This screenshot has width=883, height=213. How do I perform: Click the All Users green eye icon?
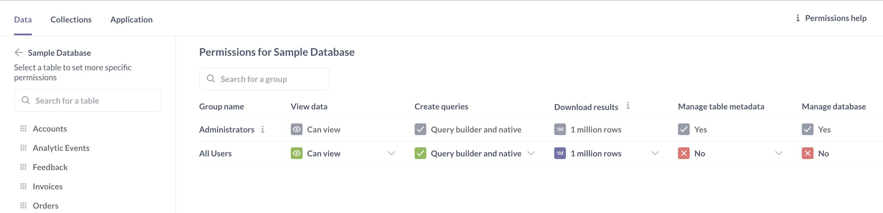(x=296, y=153)
